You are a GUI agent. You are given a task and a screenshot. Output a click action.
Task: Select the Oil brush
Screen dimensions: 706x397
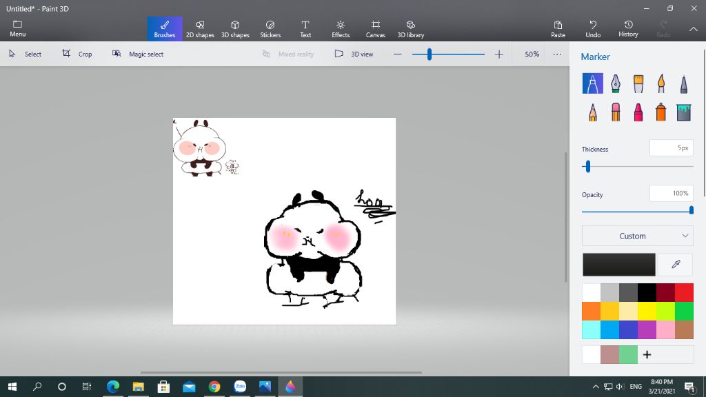pos(638,83)
